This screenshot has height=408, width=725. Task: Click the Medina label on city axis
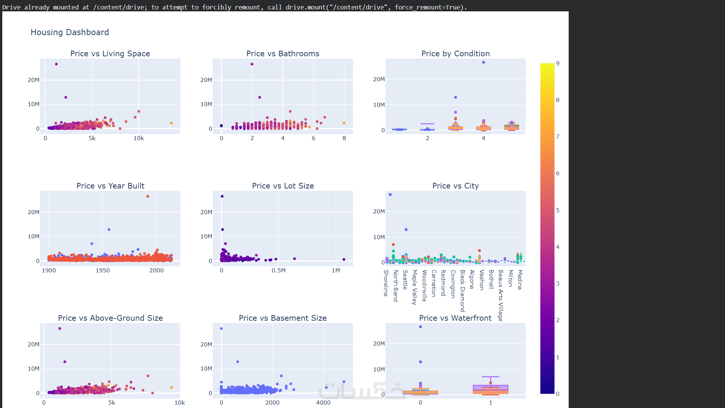pyautogui.click(x=520, y=280)
